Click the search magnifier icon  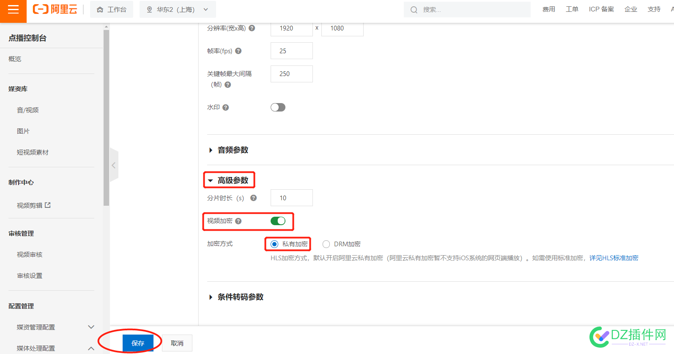pyautogui.click(x=414, y=10)
